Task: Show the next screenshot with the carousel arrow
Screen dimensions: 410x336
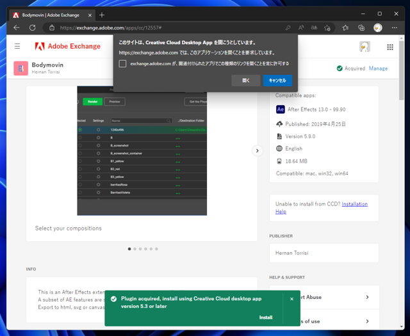Action: pyautogui.click(x=258, y=151)
